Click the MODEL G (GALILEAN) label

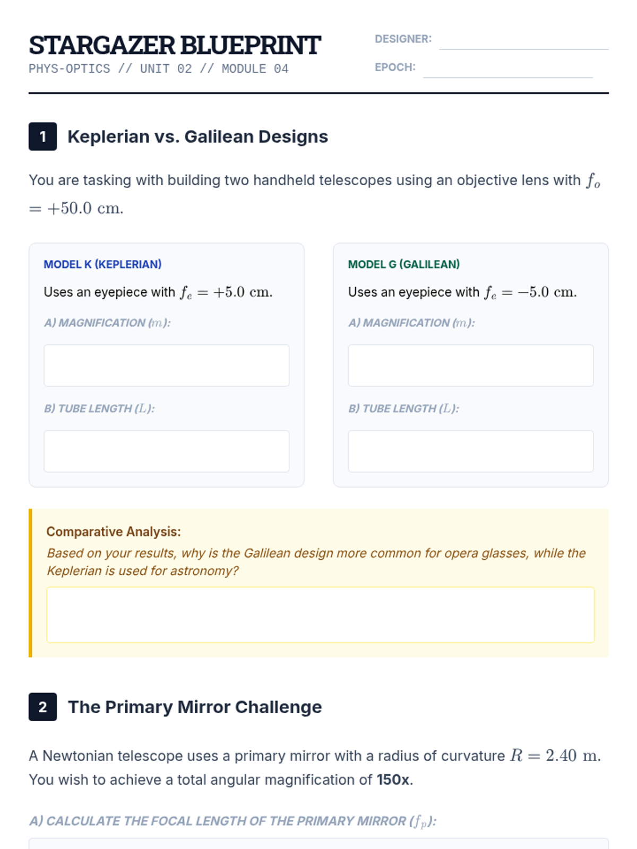click(x=404, y=264)
